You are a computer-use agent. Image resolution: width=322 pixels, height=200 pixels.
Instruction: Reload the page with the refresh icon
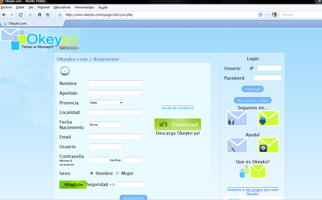tap(21, 15)
